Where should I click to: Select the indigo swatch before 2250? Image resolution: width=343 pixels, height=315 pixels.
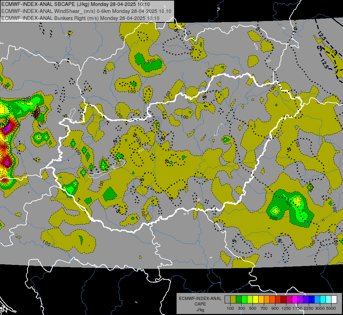[x=306, y=299]
